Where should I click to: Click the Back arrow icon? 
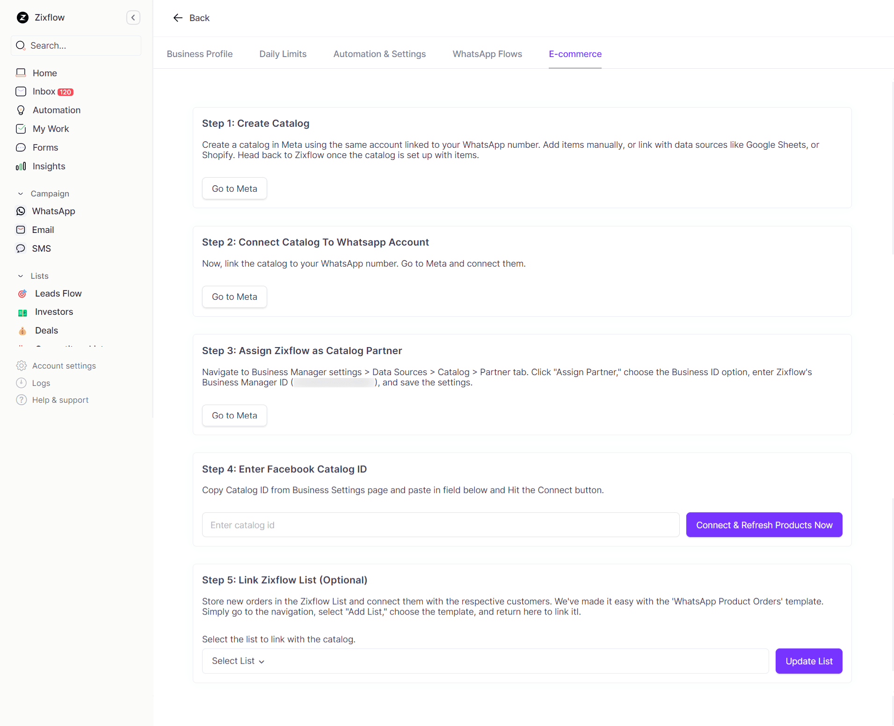178,18
